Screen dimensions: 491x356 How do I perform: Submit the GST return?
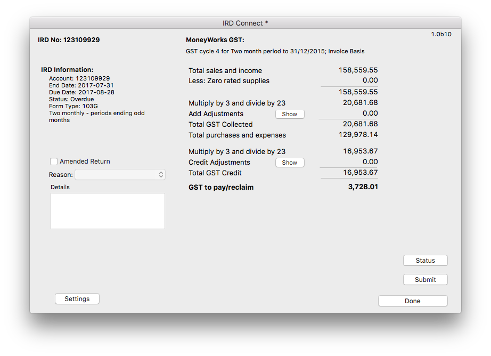point(425,280)
